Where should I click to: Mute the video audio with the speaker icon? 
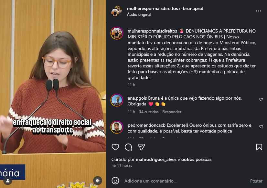click(x=98, y=181)
